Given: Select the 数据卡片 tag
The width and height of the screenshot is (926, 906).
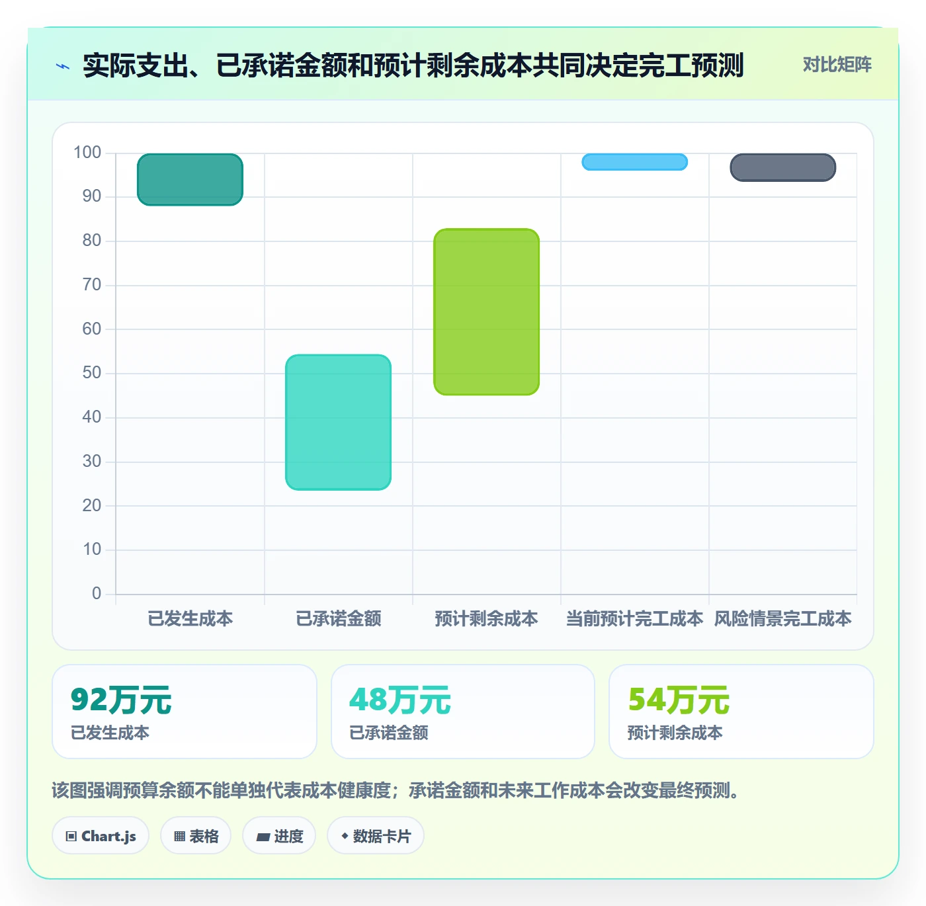Looking at the screenshot, I should click(376, 836).
